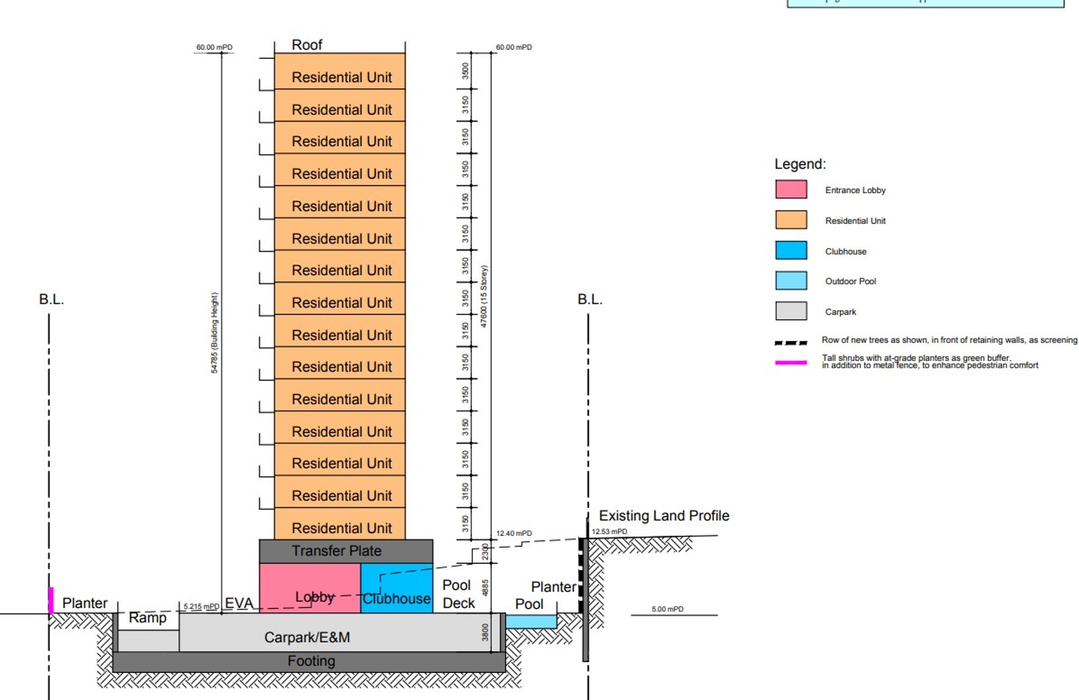Click the 'Outdoor Pool' legend label

[x=850, y=281]
